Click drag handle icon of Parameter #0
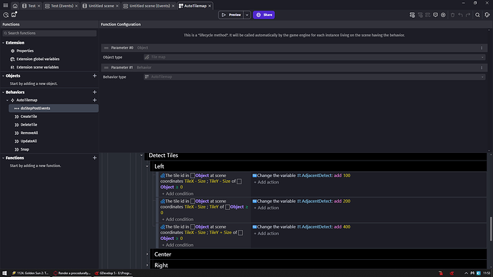Screen dimensions: 493x277 (x=106, y=48)
